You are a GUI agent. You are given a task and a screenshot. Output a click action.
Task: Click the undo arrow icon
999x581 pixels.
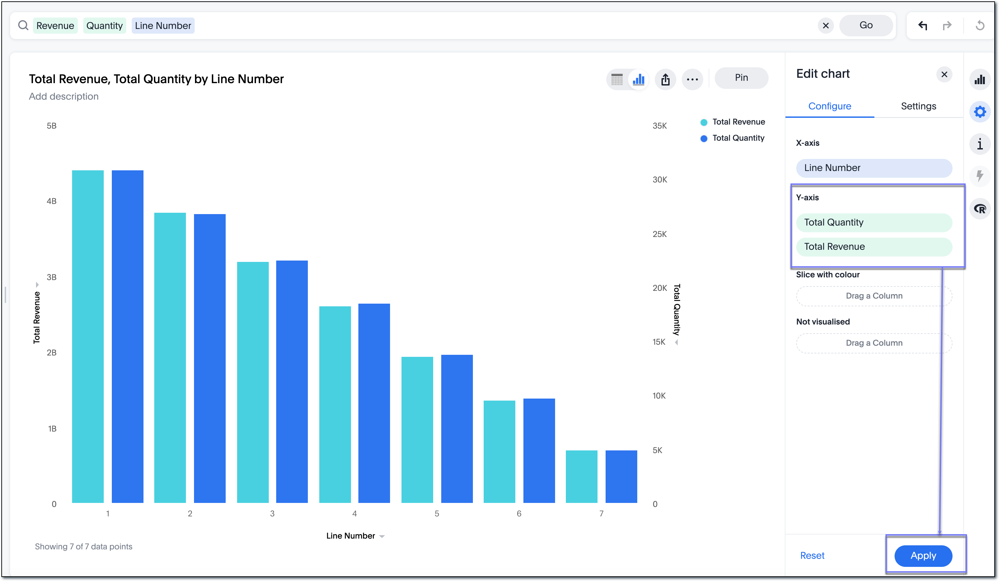(922, 25)
